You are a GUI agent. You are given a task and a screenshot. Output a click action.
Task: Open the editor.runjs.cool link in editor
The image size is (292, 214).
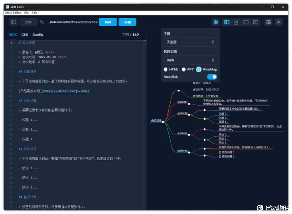click(x=65, y=91)
